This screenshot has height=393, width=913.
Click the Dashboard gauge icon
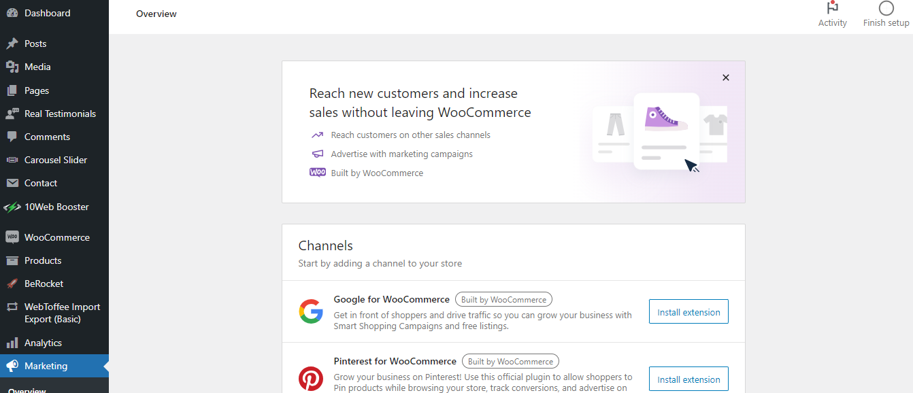click(12, 13)
